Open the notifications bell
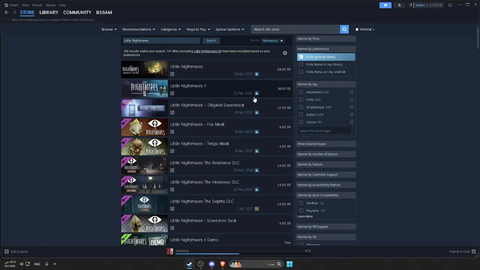480x270 pixels. (399, 5)
